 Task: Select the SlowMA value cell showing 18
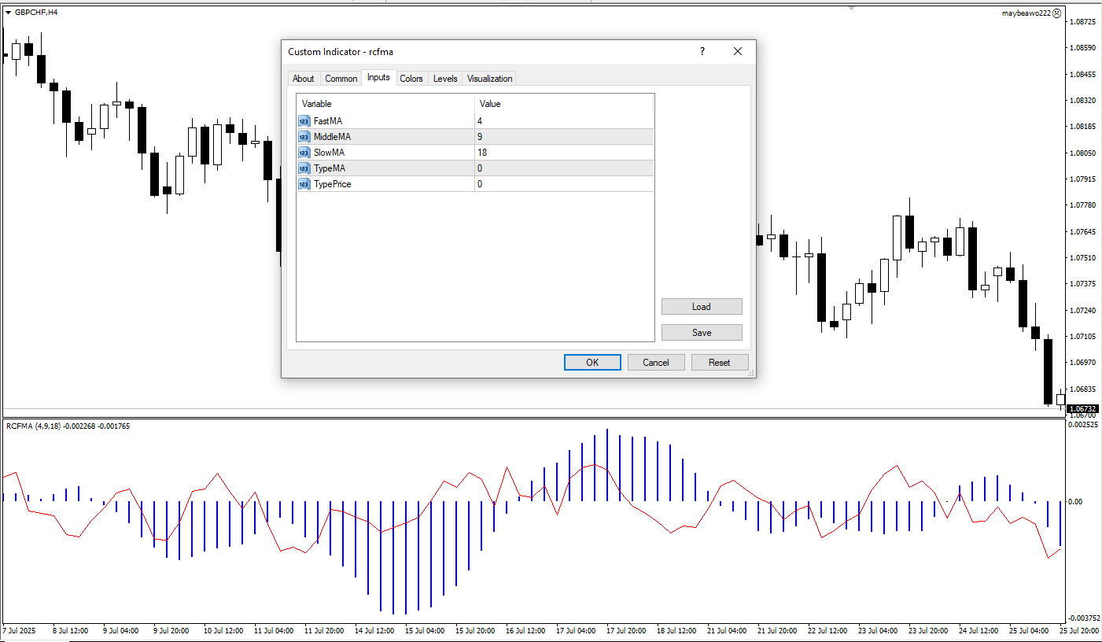point(563,153)
